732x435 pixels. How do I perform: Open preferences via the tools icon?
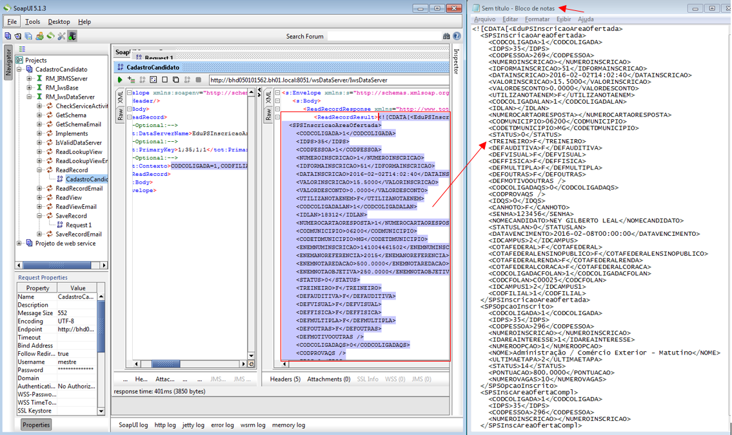(x=61, y=36)
